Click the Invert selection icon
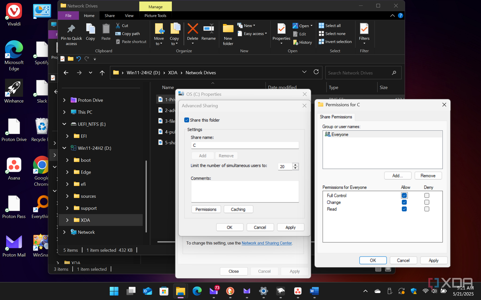The height and width of the screenshot is (300, 481). 321,41
